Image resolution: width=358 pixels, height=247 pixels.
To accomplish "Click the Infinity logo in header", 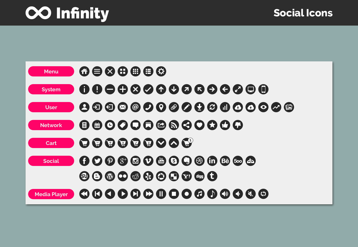I will pyautogui.click(x=67, y=13).
